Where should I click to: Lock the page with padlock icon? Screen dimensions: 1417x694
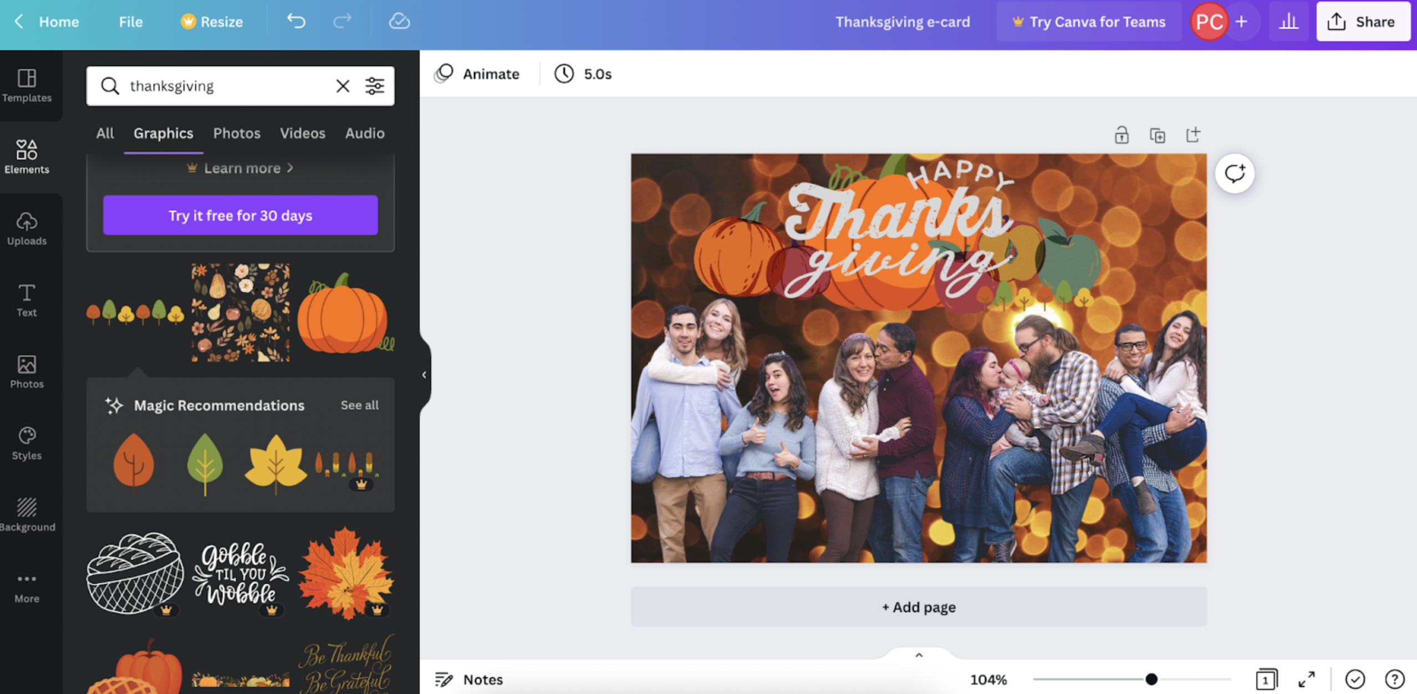[x=1122, y=135]
